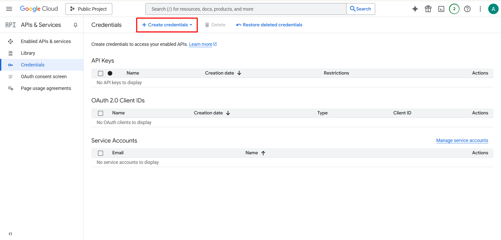Viewport: 501px width, 240px height.
Task: Click Restore deleted credentials
Action: pos(269,25)
